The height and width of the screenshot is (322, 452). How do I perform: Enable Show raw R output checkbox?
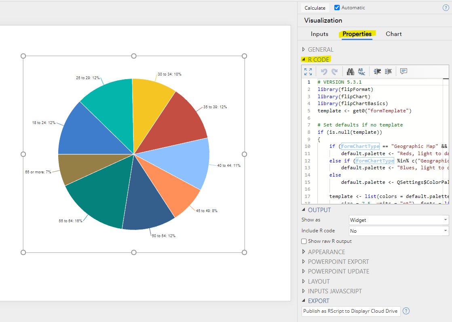tap(304, 241)
